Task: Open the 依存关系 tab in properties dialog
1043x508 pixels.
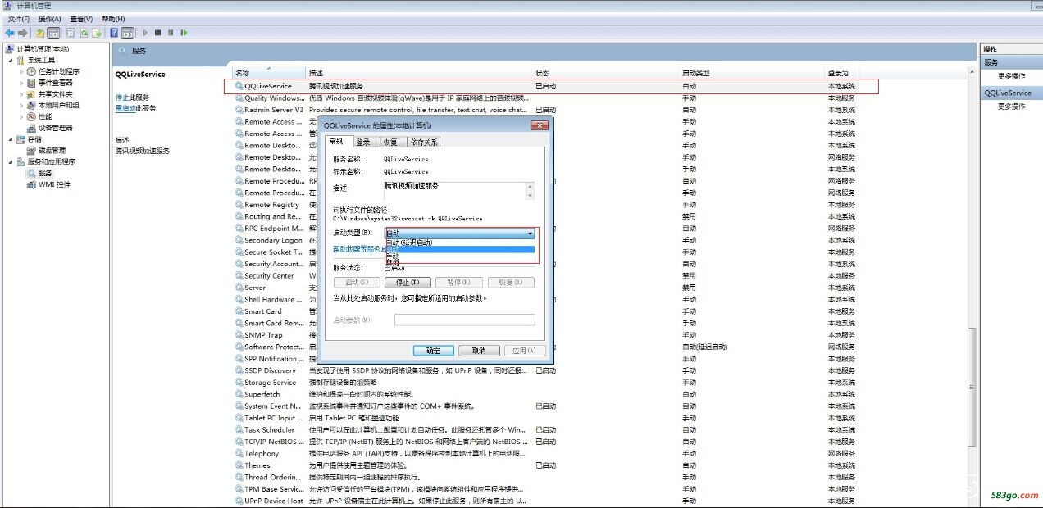Action: (424, 142)
